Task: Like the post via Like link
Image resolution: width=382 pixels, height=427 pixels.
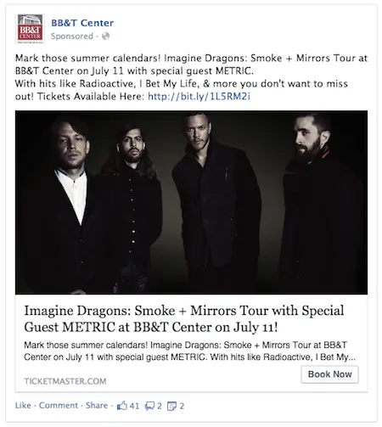Action: (23, 405)
